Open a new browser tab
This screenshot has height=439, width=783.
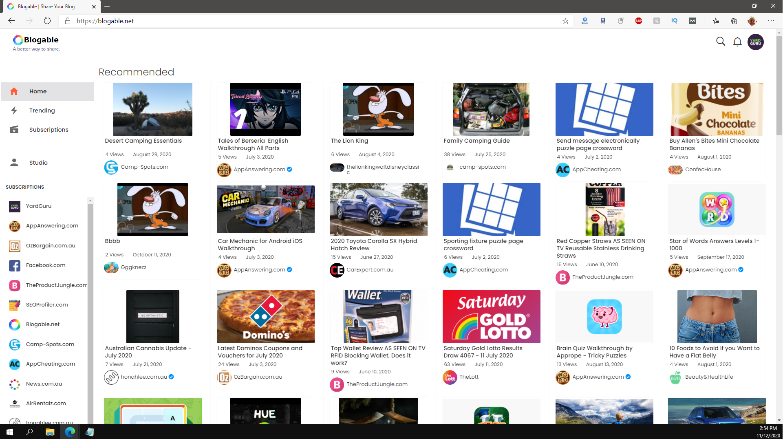(107, 6)
